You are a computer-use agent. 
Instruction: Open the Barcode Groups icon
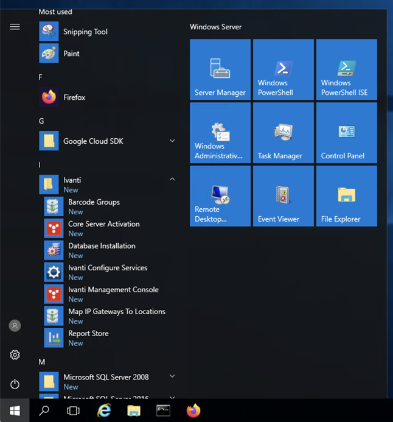[54, 206]
